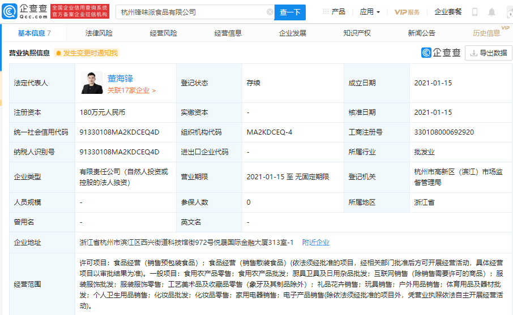Clear the search box with the X icon
This screenshot has width=513, height=315.
pyautogui.click(x=270, y=12)
